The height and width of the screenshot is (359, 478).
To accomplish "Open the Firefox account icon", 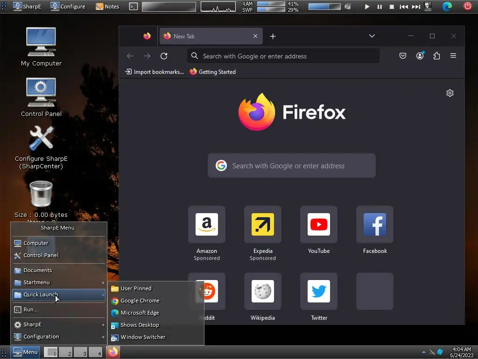I will coord(420,56).
